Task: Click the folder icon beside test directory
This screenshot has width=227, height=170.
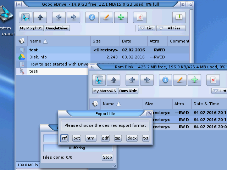Action: [x=22, y=50]
